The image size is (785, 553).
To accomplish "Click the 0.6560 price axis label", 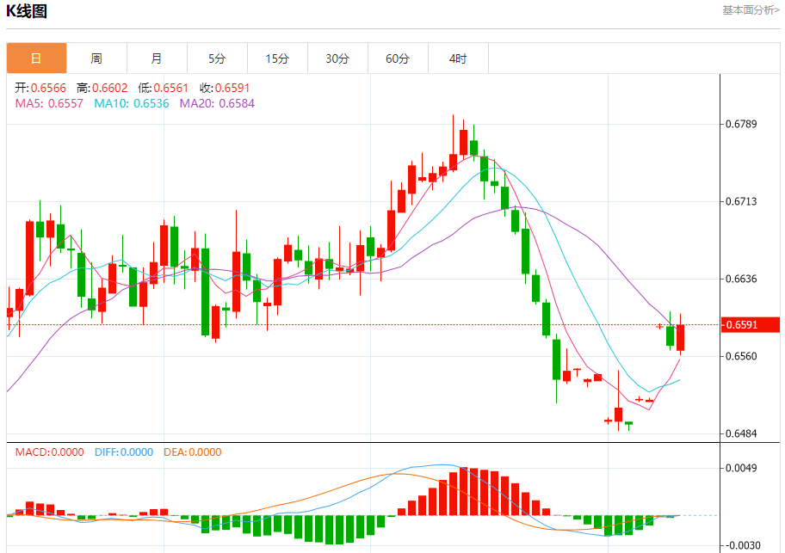I will (x=741, y=356).
